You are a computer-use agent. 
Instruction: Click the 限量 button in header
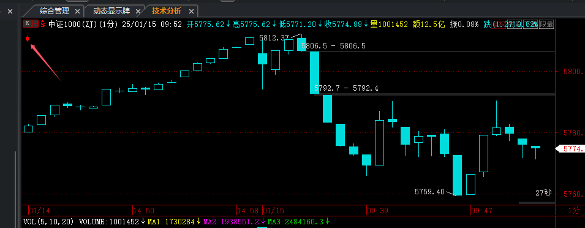pyautogui.click(x=546, y=25)
